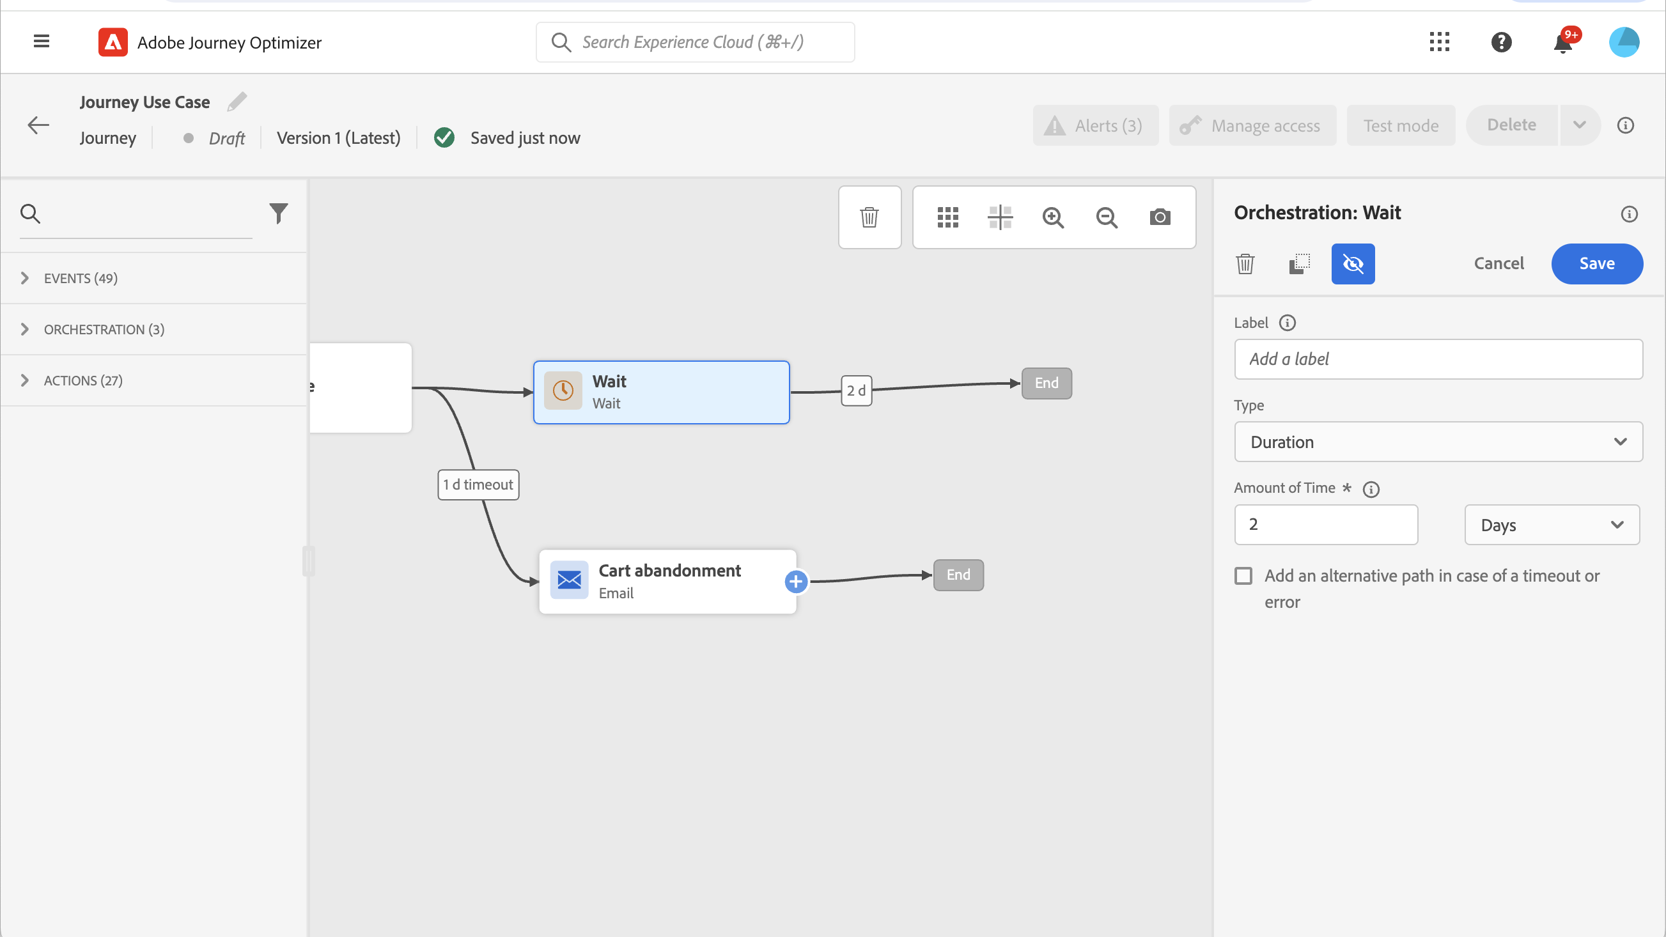The height and width of the screenshot is (937, 1666).
Task: Enable alternative path on timeout checkbox
Action: pos(1243,575)
